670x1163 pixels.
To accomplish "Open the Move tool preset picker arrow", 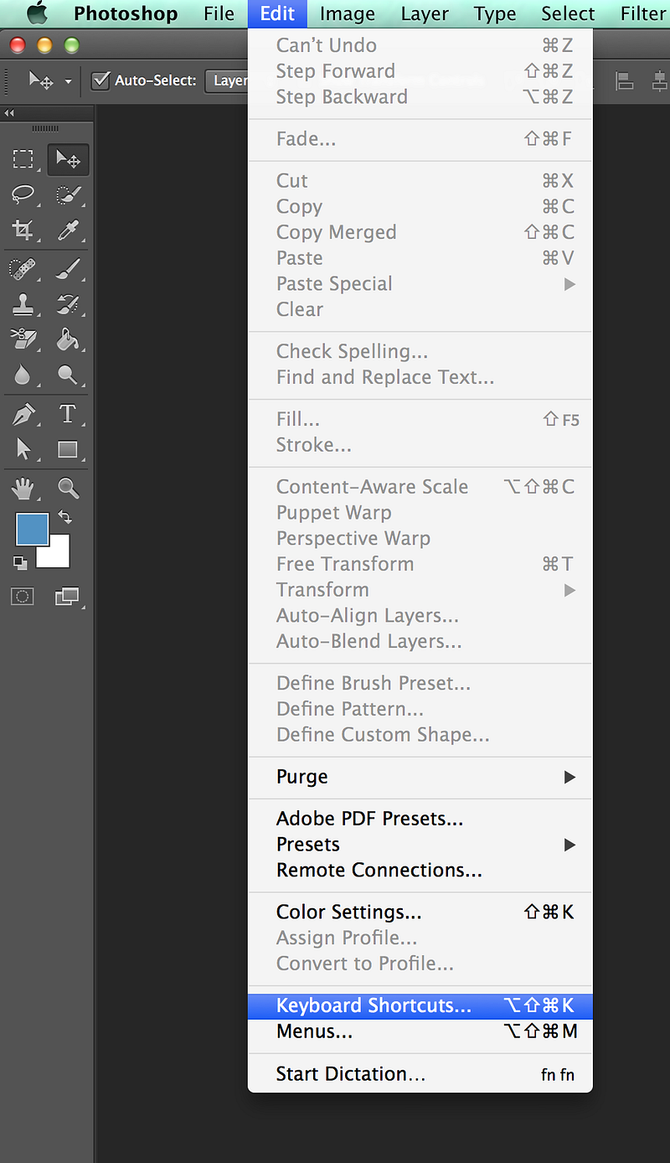I will pyautogui.click(x=68, y=81).
